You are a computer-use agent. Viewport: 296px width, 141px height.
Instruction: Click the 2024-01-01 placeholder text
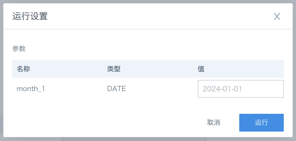tap(222, 89)
